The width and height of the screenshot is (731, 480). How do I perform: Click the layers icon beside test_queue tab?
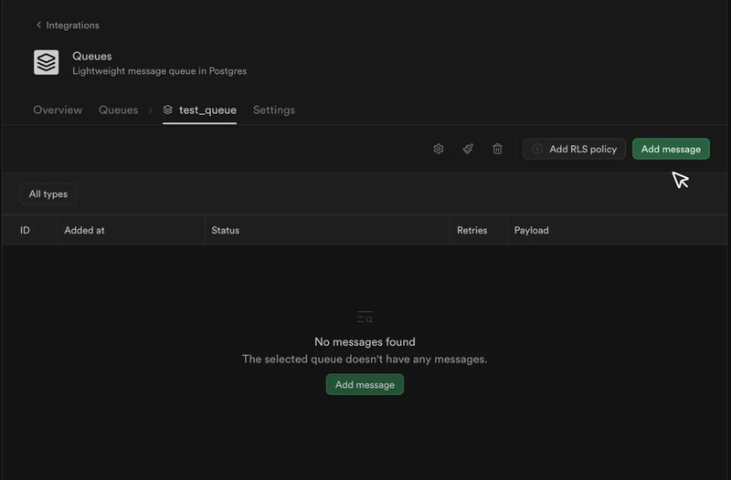[168, 110]
